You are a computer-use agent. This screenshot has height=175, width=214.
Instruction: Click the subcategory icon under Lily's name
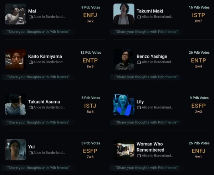[x=139, y=107]
